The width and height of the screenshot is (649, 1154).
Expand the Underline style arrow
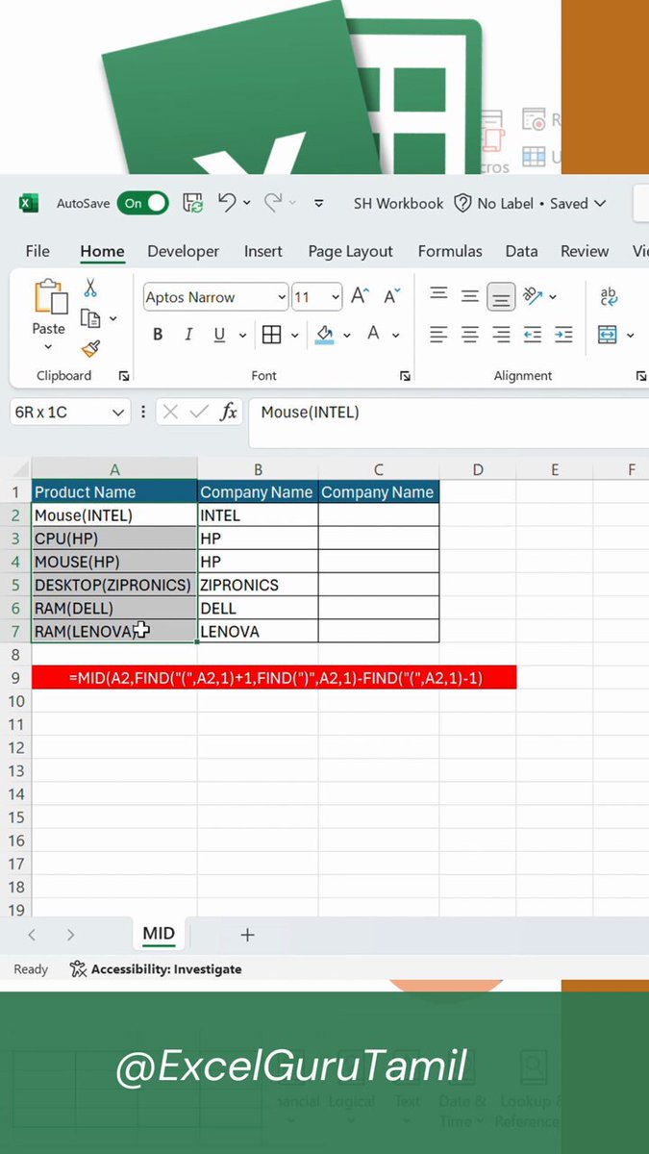[x=242, y=336]
